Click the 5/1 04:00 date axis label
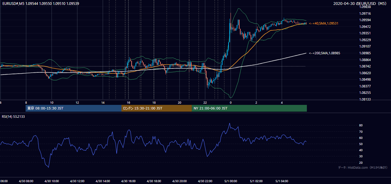This screenshot has width=391, height=184. point(282,181)
